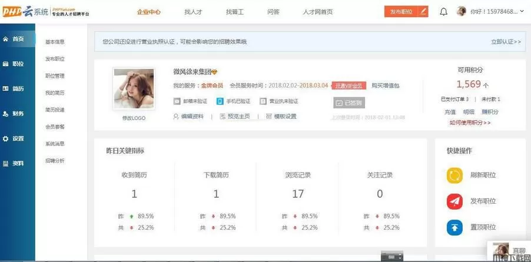
Task: Open 发布职位 in the submenu
Action: pos(55,59)
